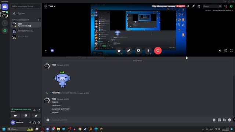Image resolution: width=235 pixels, height=132 pixels.
Task: Click T999 username above я сдесь
Action: coord(54,99)
